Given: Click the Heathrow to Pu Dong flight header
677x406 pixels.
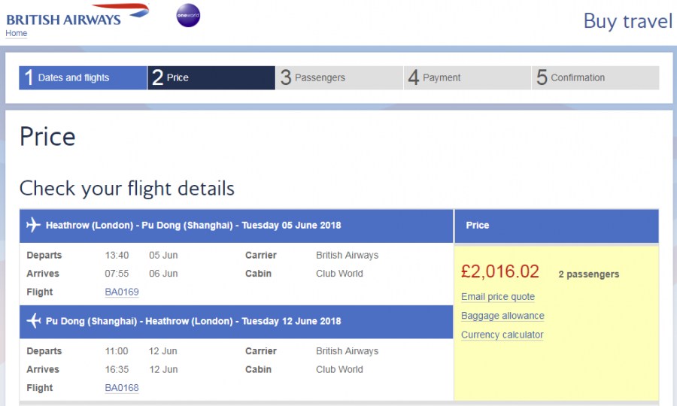Looking at the screenshot, I should click(x=194, y=225).
